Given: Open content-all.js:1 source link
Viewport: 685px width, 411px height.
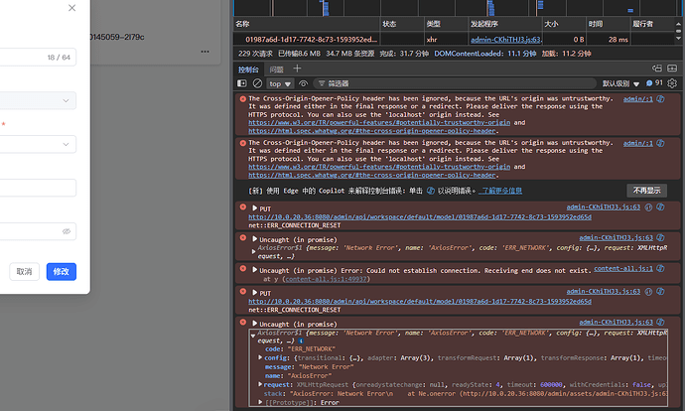Looking at the screenshot, I should tap(623, 269).
